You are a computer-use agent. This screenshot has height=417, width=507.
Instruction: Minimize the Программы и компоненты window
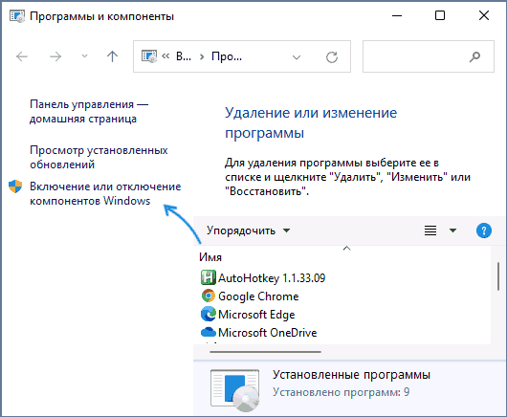tap(397, 15)
